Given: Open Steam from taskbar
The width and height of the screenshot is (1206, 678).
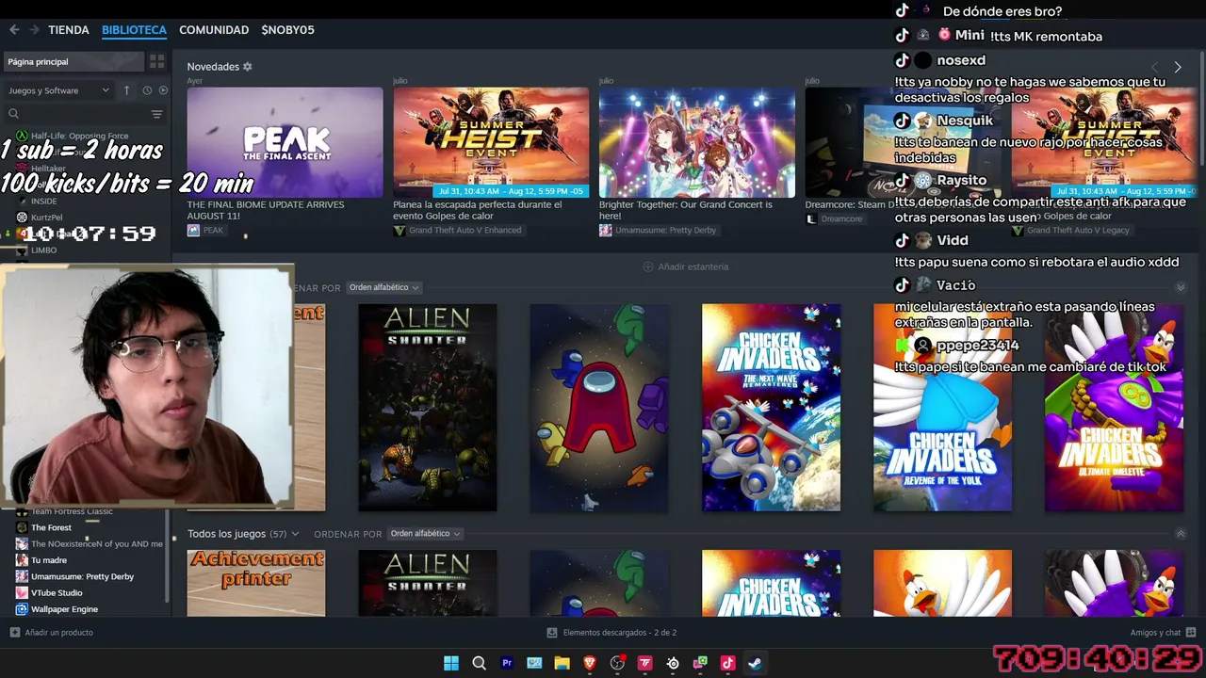Looking at the screenshot, I should click(x=755, y=663).
